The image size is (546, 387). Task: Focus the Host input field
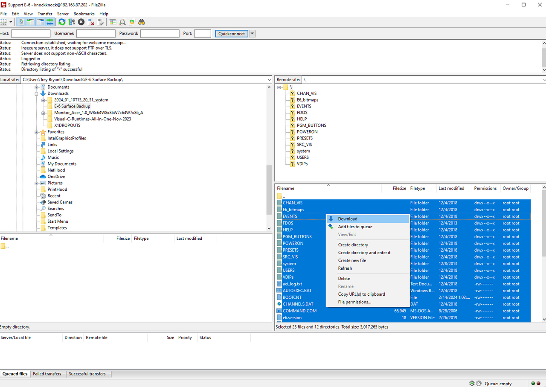click(x=31, y=34)
